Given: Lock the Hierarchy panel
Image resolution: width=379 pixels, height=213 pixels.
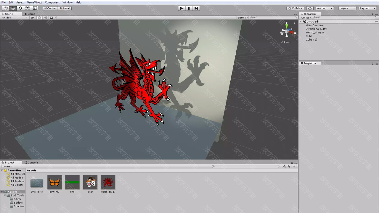Looking at the screenshot, I should [x=372, y=14].
